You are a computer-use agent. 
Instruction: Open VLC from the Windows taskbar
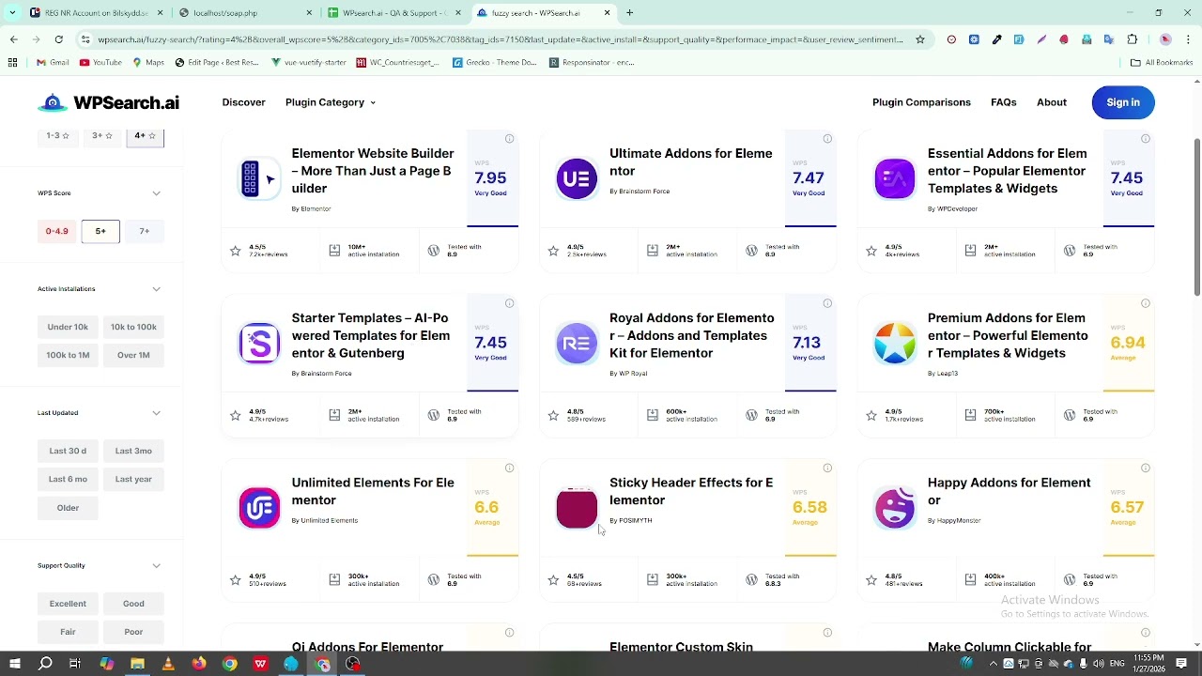168,664
